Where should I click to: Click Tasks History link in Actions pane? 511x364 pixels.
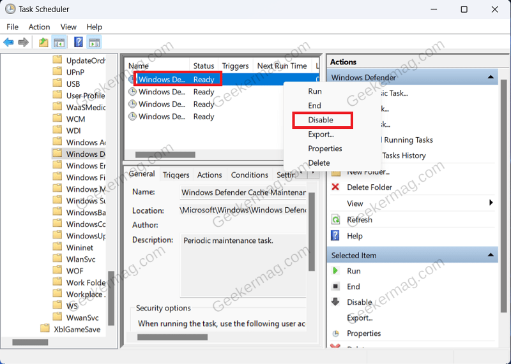point(404,156)
